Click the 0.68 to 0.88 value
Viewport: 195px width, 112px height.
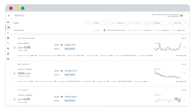click(x=24, y=47)
